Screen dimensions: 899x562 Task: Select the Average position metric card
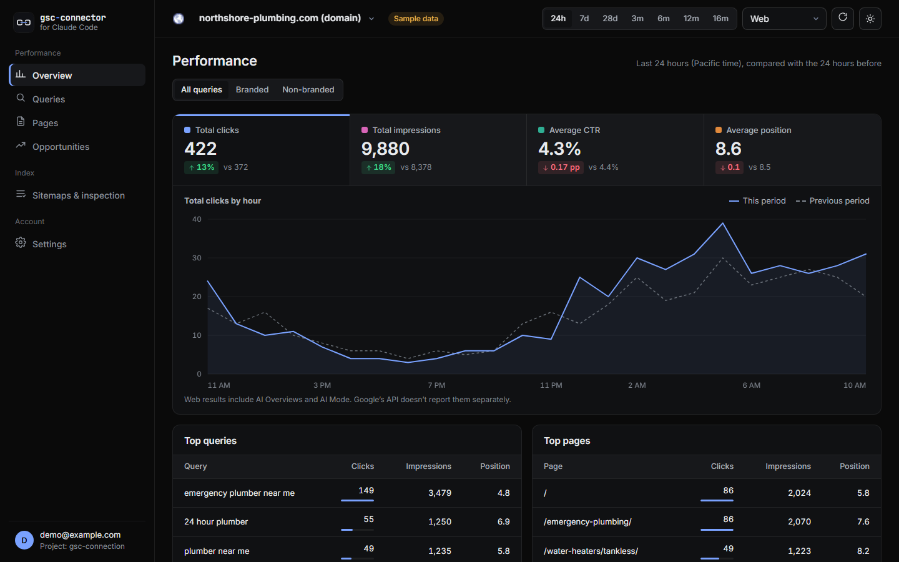pyautogui.click(x=792, y=150)
